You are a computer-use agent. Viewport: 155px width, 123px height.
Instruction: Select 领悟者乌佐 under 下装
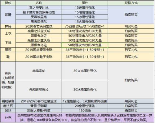(x=39, y=45)
